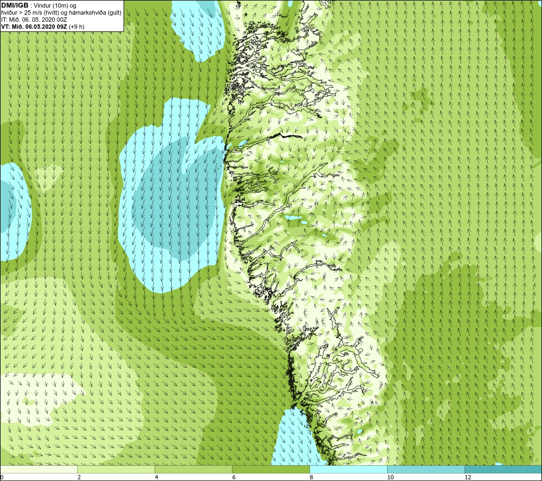The width and height of the screenshot is (542, 481).
Task: Click the '6' label on wind scale
Action: pos(234,478)
